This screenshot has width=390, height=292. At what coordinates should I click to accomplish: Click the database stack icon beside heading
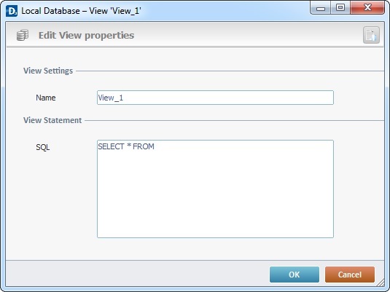23,35
